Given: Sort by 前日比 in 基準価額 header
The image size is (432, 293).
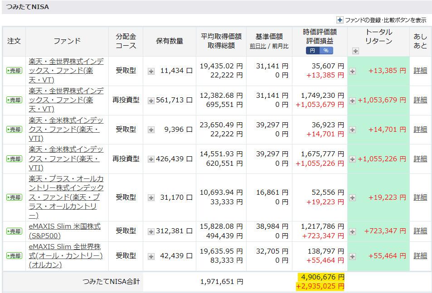Looking at the screenshot, I should pos(257,46).
